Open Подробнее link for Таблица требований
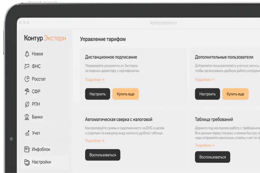260x173 pixels. [204, 145]
